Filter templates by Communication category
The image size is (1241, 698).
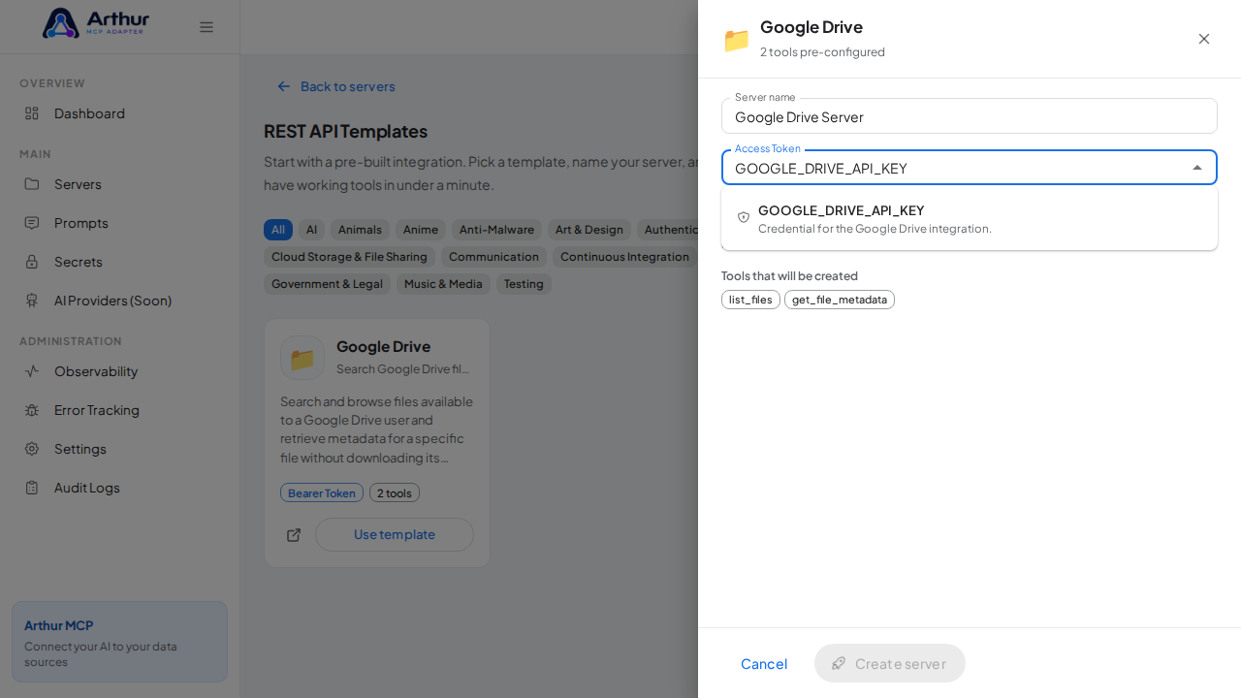point(493,257)
